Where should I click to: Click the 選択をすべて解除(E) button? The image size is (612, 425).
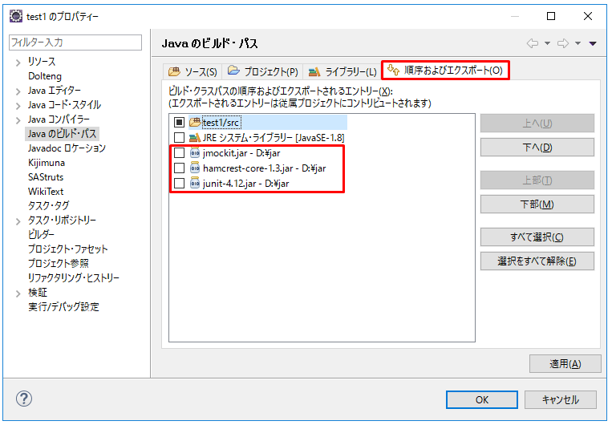tap(537, 261)
